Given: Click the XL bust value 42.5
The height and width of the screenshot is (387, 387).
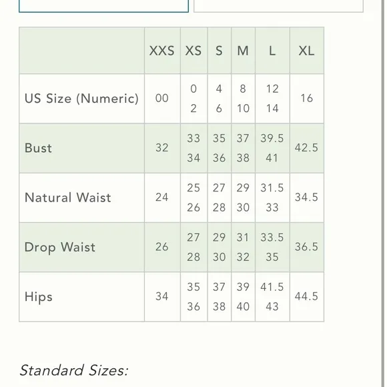Looking at the screenshot, I should coord(306,148).
